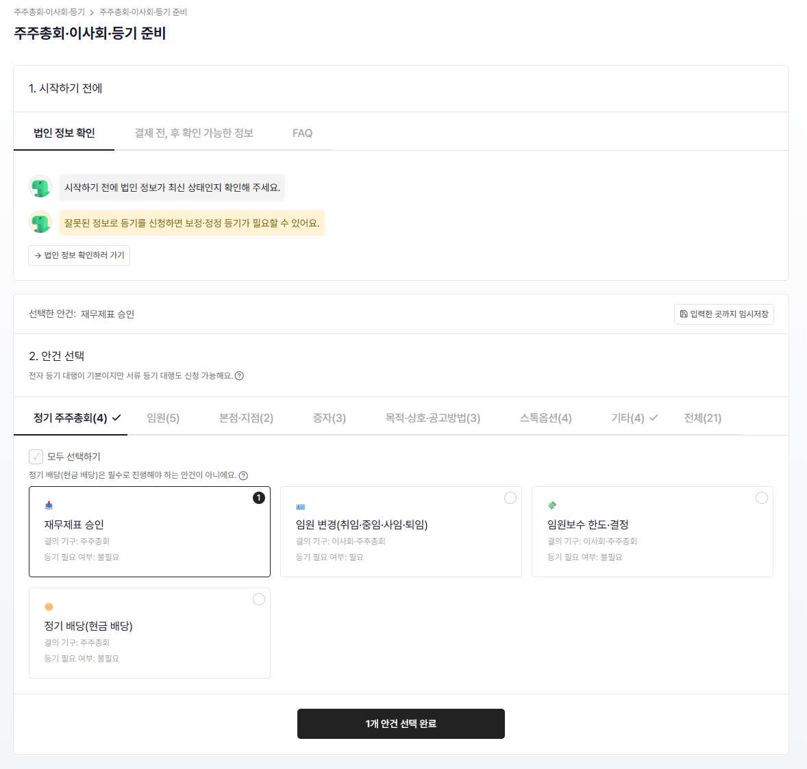Click the 1. 시작하기 전에 section header
807x769 pixels.
coord(65,88)
